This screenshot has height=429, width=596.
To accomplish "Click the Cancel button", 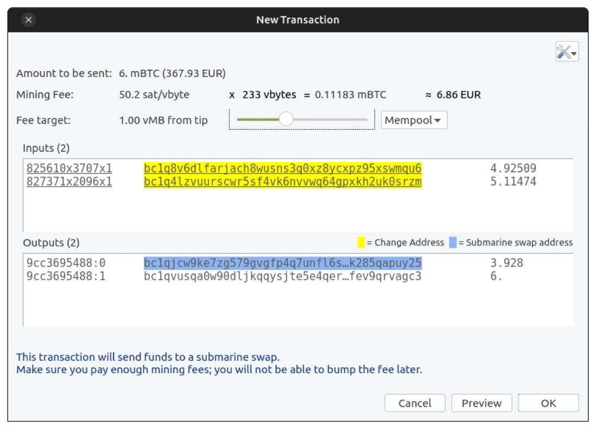I will (x=415, y=403).
